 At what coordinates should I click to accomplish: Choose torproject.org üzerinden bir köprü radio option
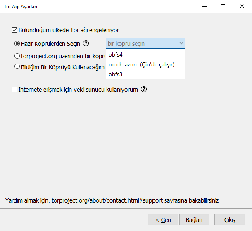click(17, 56)
